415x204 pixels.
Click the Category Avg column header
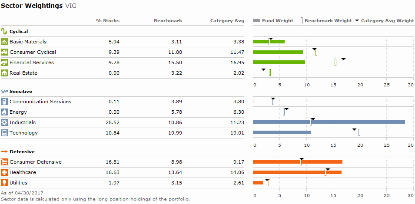pyautogui.click(x=227, y=20)
